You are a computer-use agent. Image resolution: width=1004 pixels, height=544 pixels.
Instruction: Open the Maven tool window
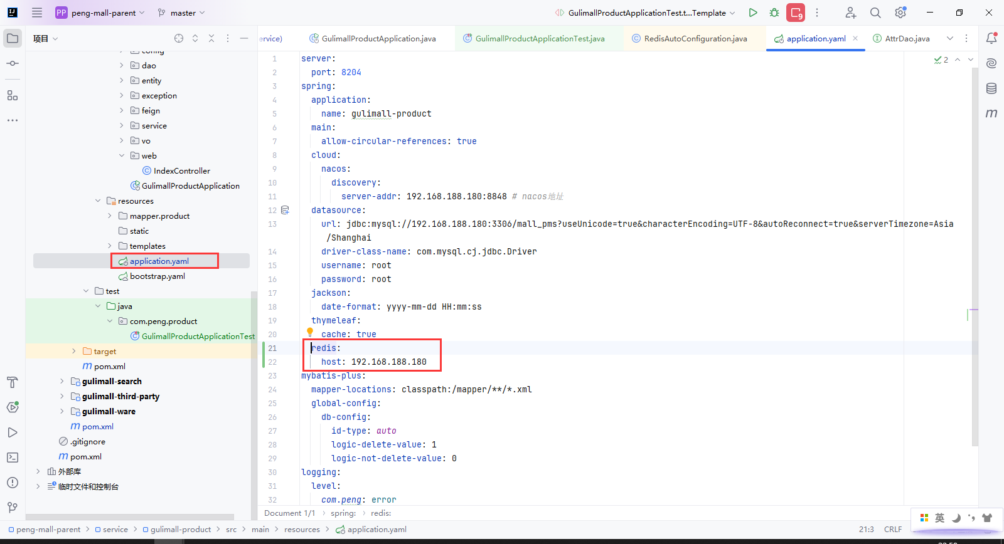991,113
